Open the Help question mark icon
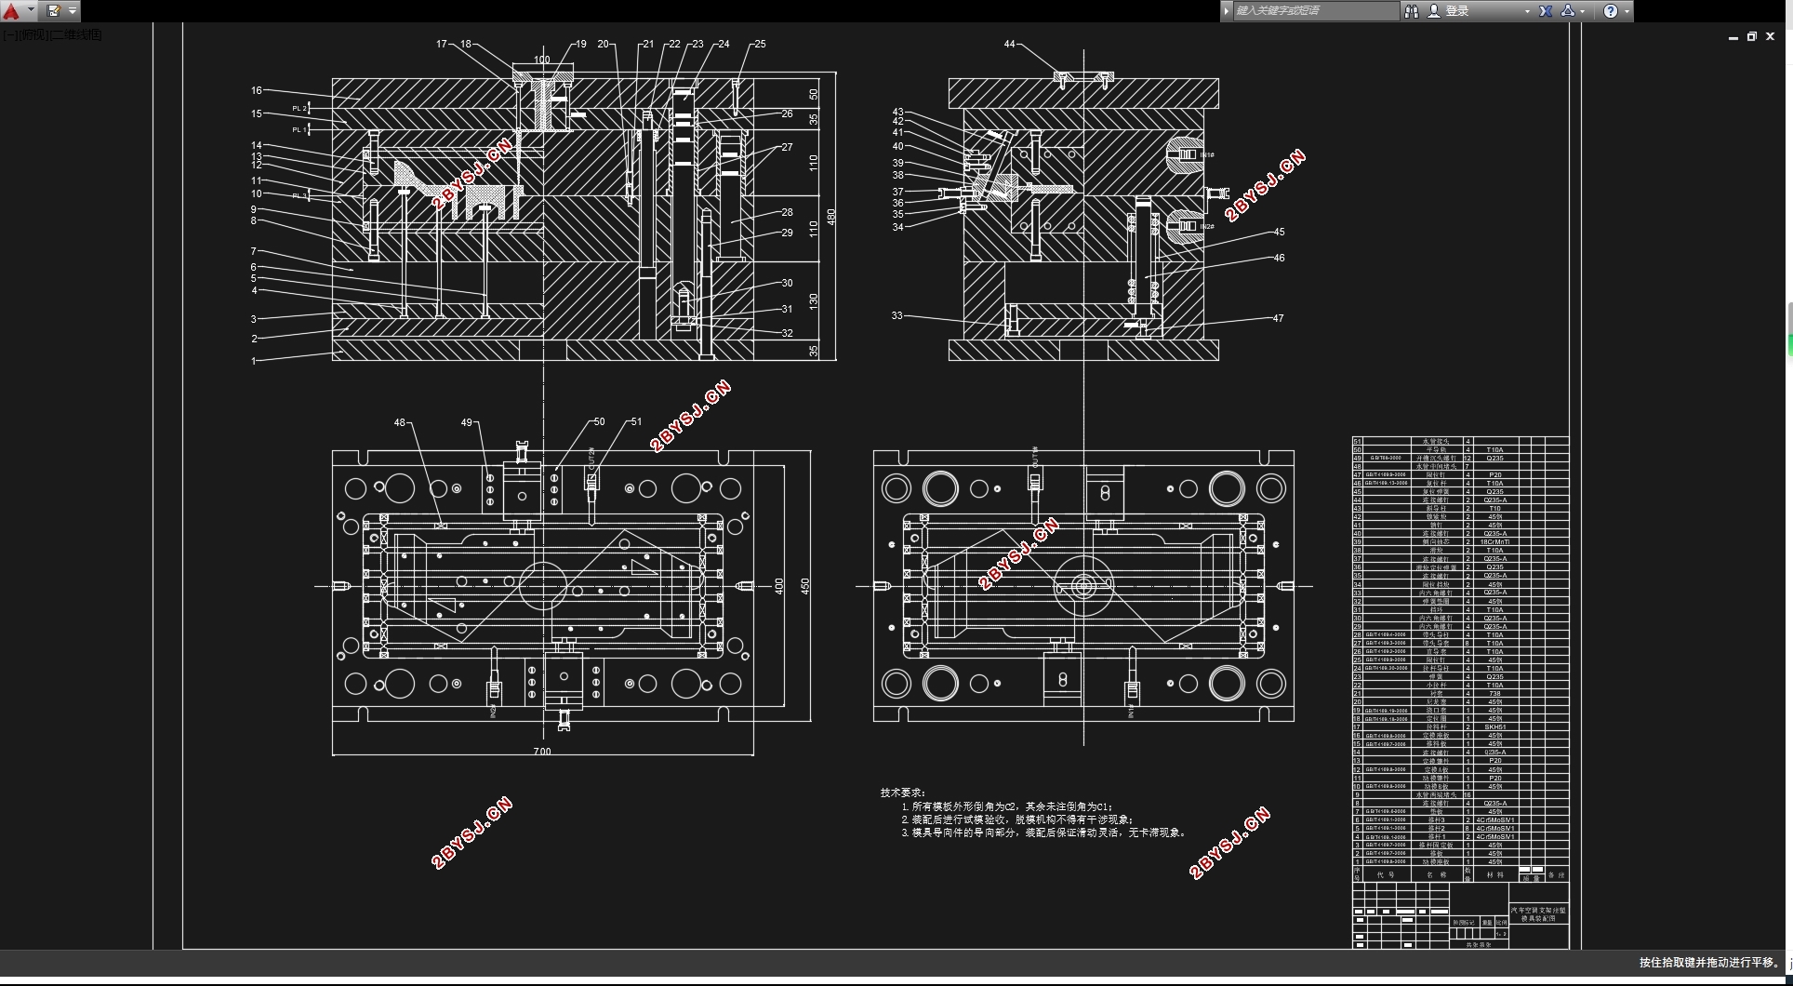 (x=1611, y=11)
